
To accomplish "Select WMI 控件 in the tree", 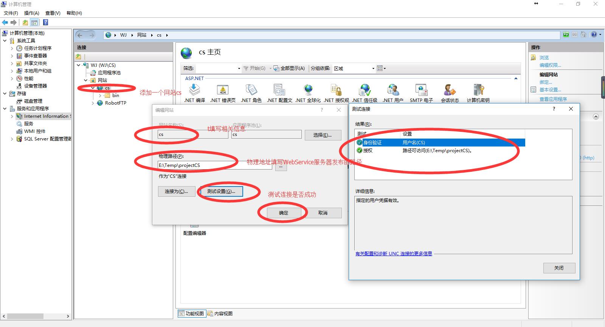I will pos(31,131).
